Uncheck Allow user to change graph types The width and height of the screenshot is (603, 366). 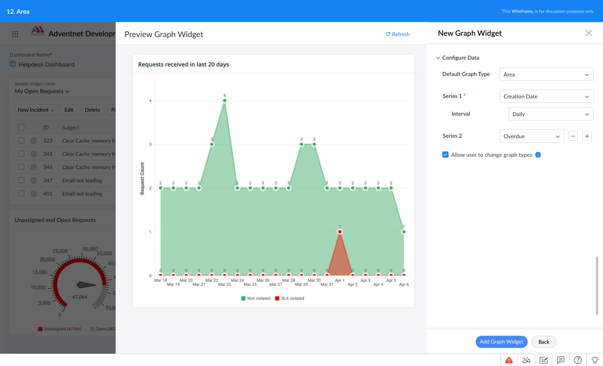(x=445, y=155)
